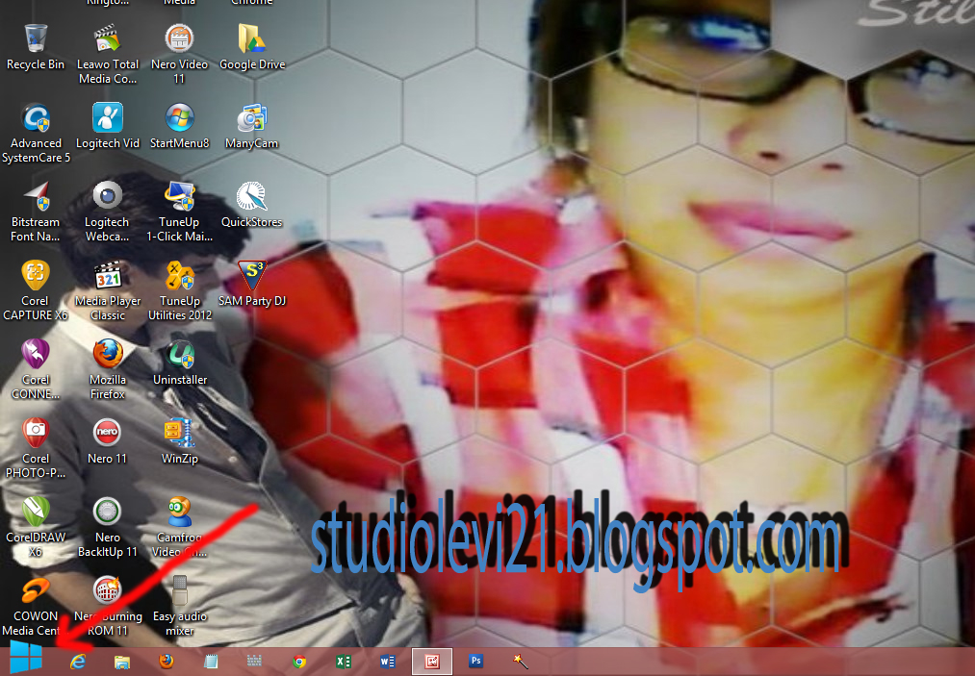The height and width of the screenshot is (676, 975).
Task: Select TuneUp Utilities 2012 icon
Action: [179, 291]
